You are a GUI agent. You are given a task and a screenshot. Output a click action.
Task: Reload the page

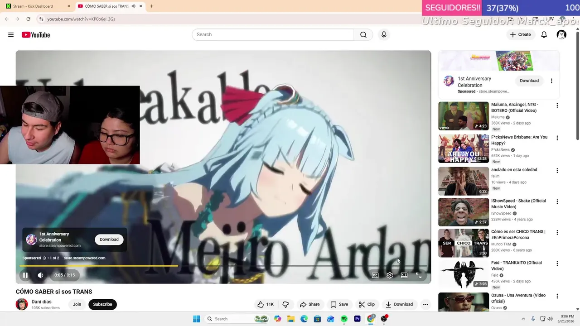coord(28,19)
